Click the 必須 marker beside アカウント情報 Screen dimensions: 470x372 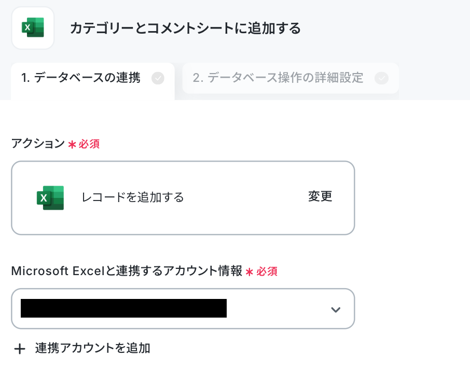coord(267,271)
